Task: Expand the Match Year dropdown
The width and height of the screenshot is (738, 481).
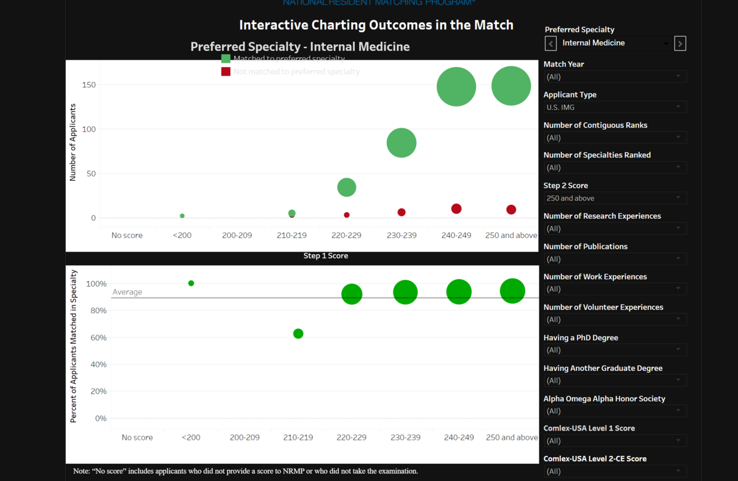Action: tap(615, 77)
